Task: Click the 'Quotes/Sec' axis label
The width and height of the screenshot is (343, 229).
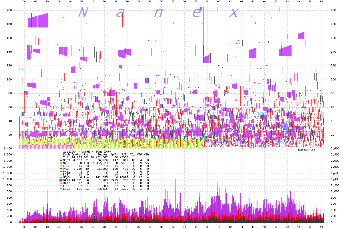Action: click(x=307, y=150)
